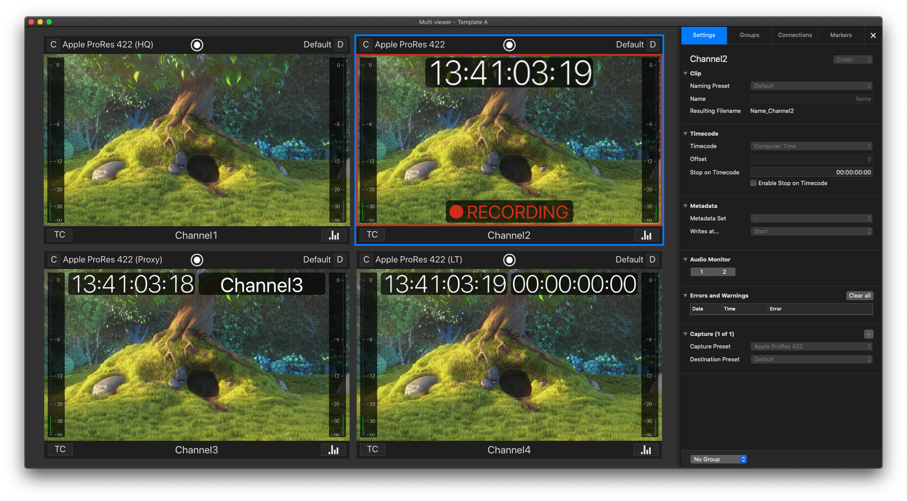Open Channel2 capture preset C icon

coord(366,45)
